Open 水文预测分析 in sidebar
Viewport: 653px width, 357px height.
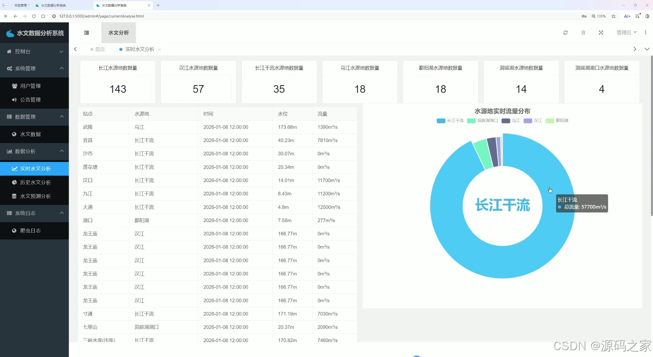pyautogui.click(x=35, y=196)
